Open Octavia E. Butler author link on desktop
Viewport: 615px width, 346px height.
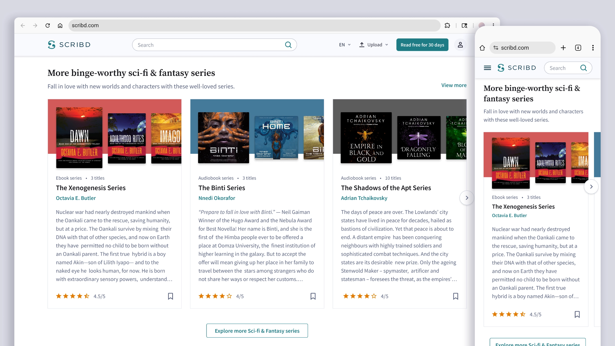click(x=76, y=198)
